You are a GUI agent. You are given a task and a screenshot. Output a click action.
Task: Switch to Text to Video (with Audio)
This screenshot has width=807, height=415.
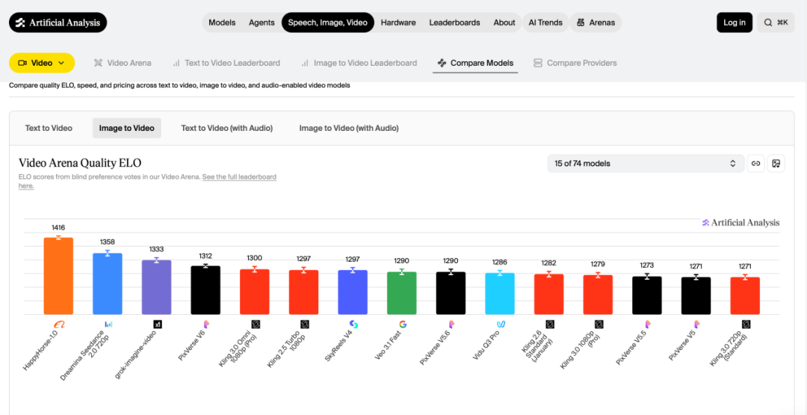(x=226, y=128)
